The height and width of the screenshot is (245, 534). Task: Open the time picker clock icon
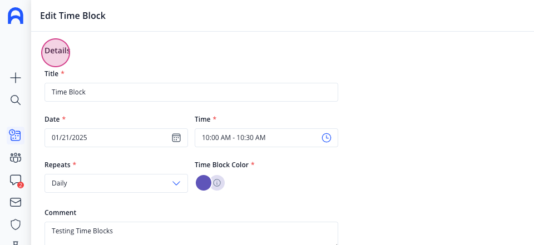[327, 137]
